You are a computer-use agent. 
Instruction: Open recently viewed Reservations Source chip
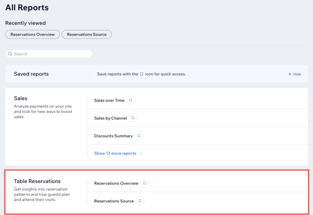click(87, 34)
